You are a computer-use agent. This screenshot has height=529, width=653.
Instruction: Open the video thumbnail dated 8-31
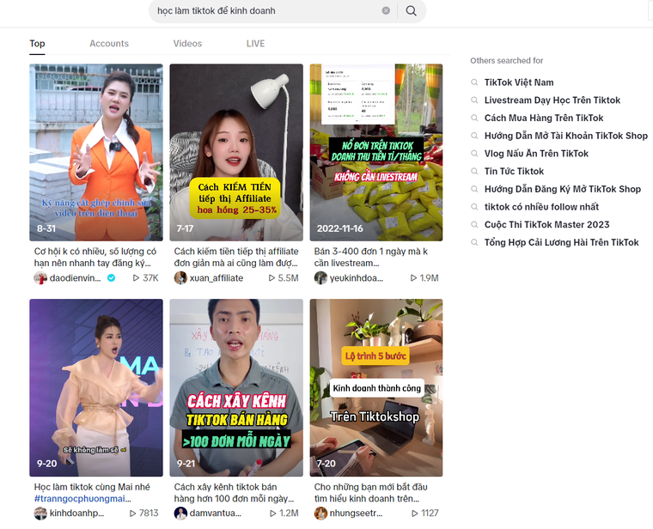[95, 152]
